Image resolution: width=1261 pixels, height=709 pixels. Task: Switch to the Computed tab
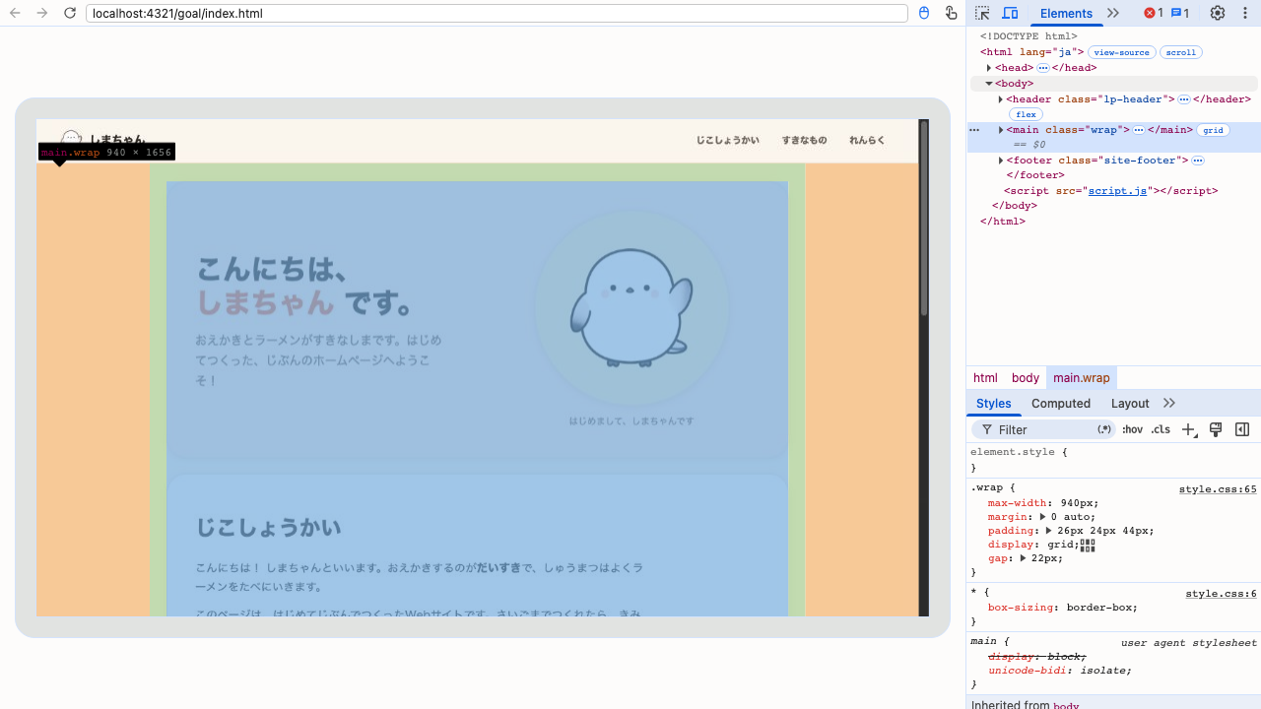click(x=1061, y=403)
